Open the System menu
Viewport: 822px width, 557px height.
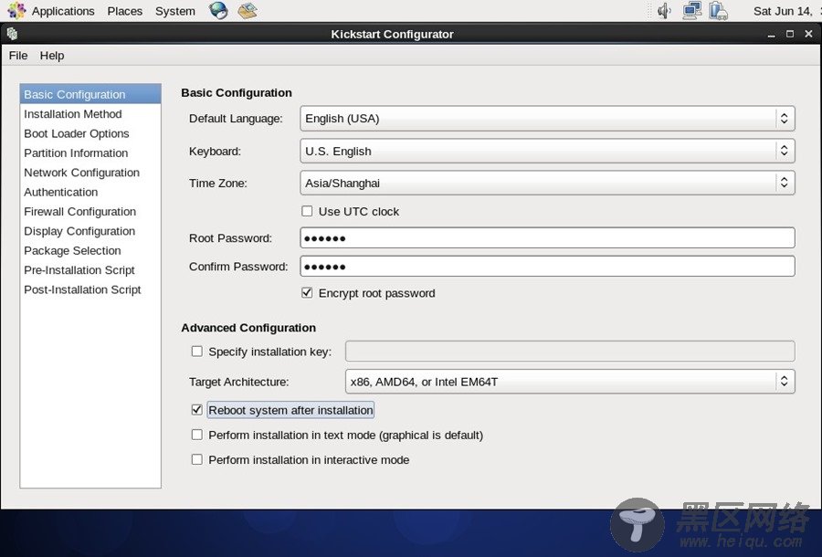point(175,11)
